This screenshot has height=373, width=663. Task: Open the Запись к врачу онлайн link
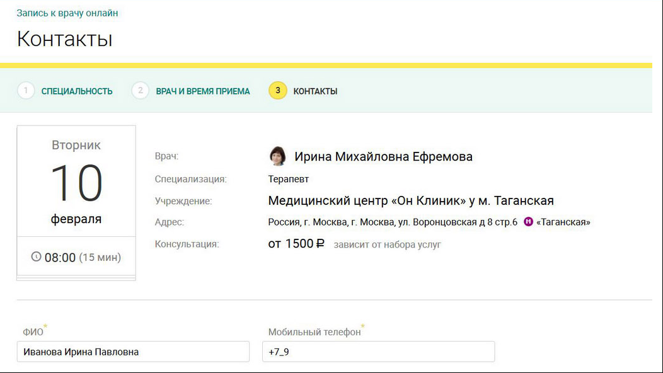click(67, 13)
